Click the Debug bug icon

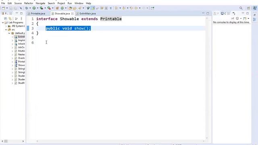coord(27,8)
